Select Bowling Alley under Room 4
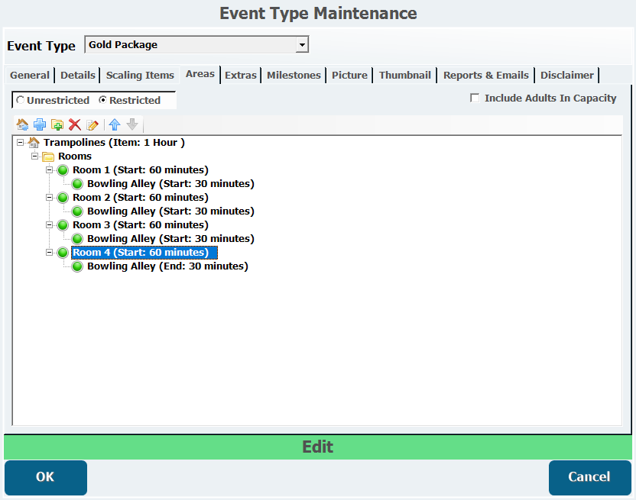Viewport: 636px width, 500px height. tap(167, 266)
